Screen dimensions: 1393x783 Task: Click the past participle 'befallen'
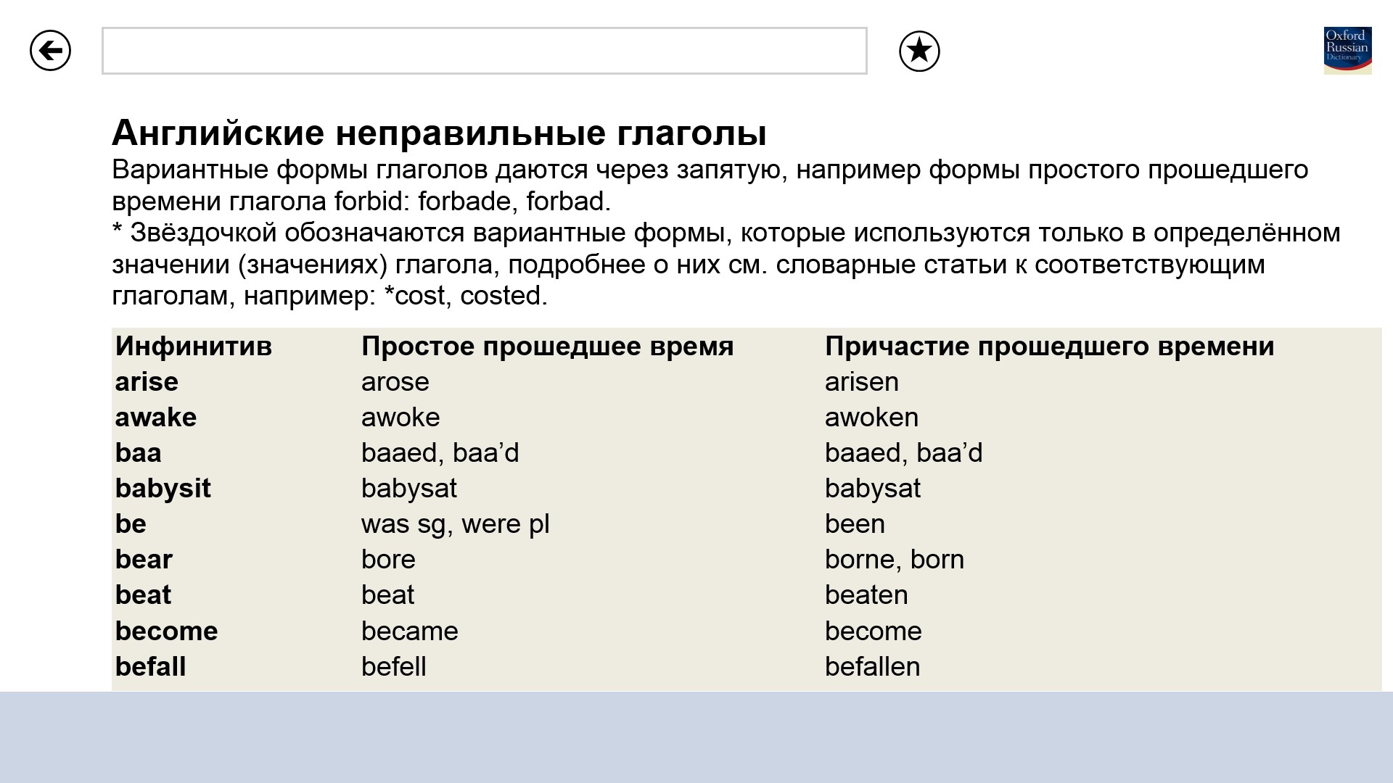(x=872, y=667)
